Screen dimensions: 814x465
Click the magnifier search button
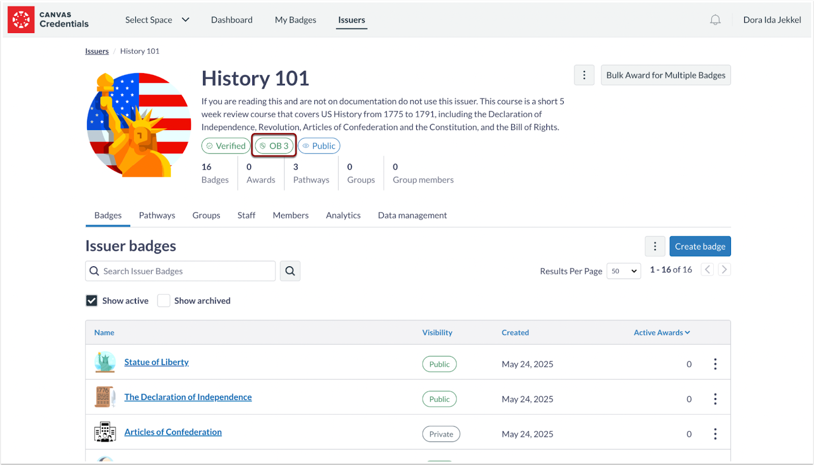tap(290, 271)
